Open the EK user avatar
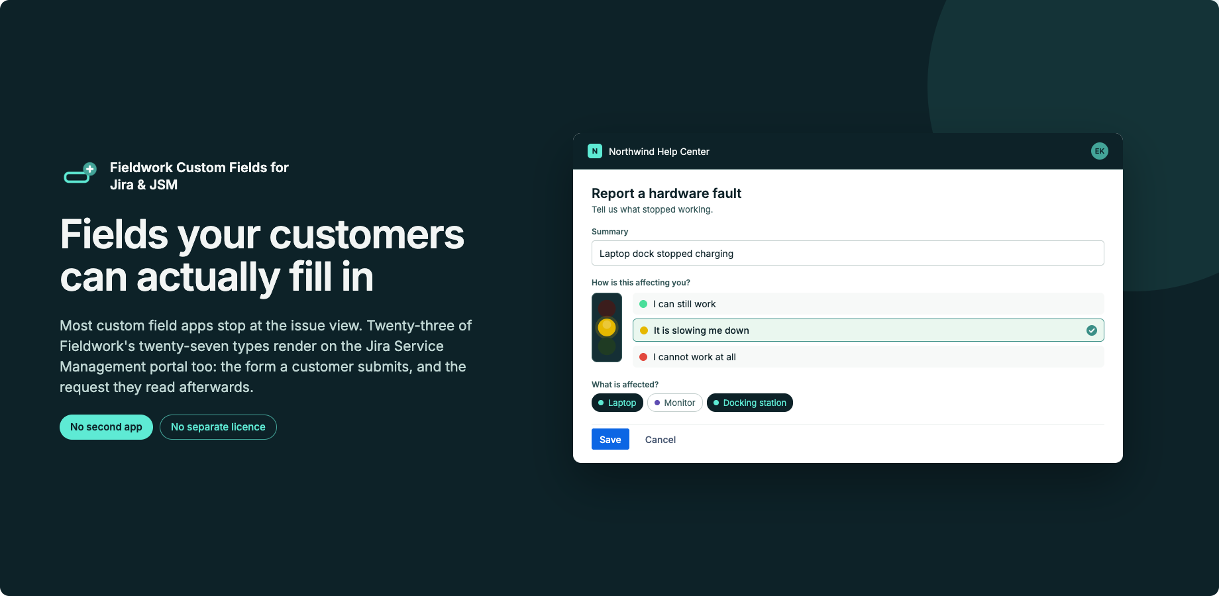The height and width of the screenshot is (596, 1219). [1100, 151]
